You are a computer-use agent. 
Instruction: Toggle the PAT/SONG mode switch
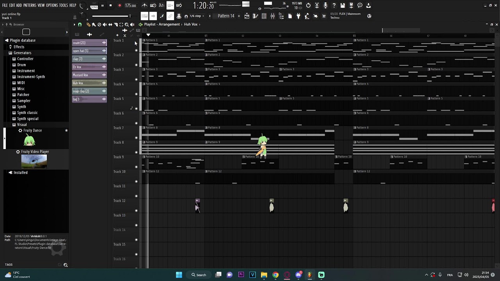tap(94, 6)
